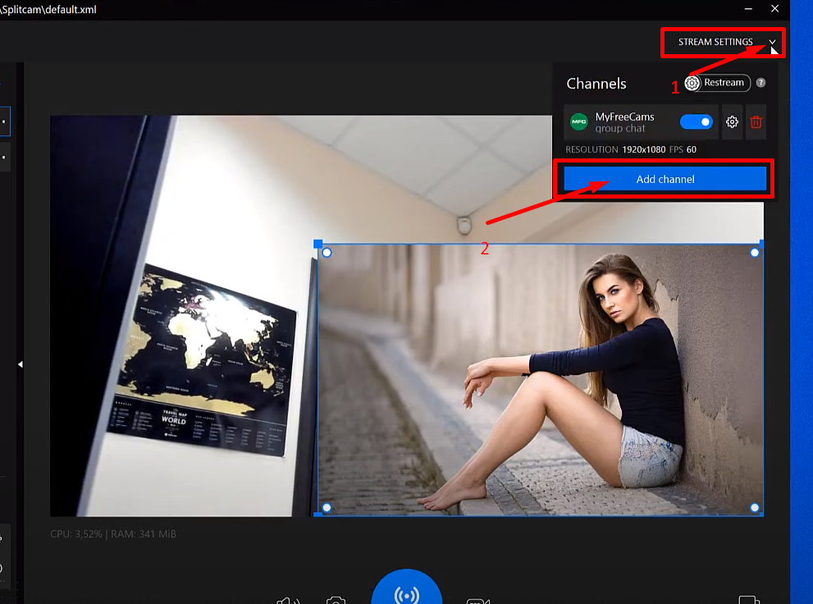This screenshot has width=813, height=604.
Task: Click the FPS value 60
Action: click(691, 149)
